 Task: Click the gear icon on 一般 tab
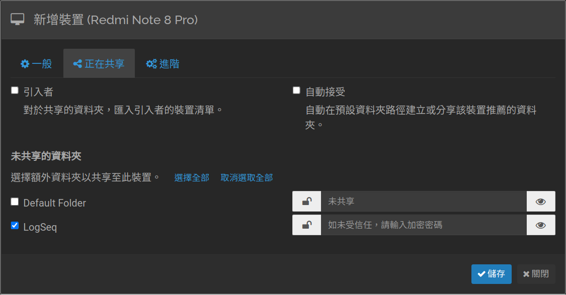(x=25, y=64)
